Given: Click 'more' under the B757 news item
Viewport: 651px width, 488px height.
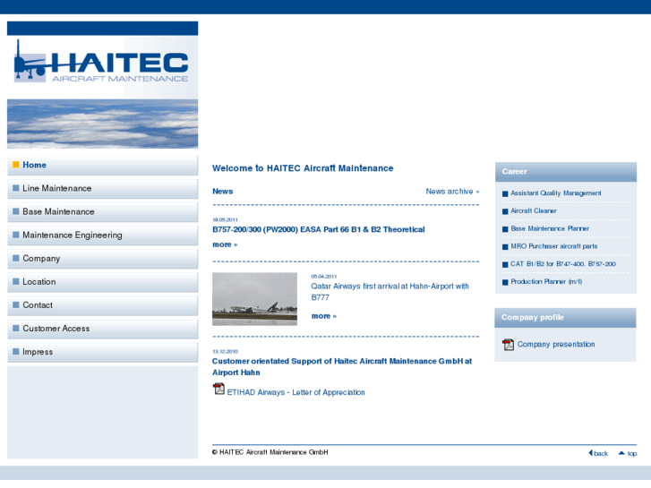Looking at the screenshot, I should click(x=225, y=244).
